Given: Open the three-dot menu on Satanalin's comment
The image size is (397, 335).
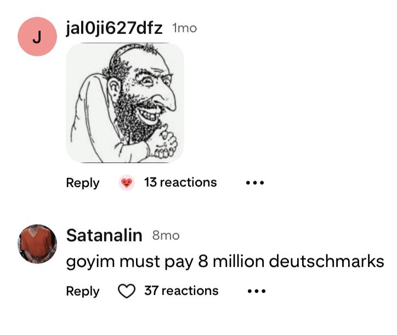Looking at the screenshot, I should pos(257,291).
